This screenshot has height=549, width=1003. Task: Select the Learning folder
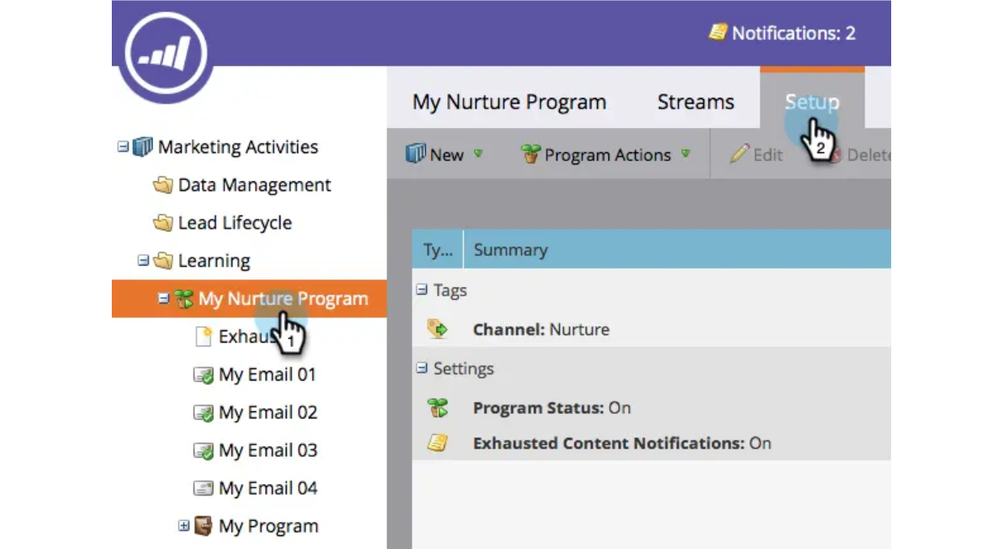coord(214,261)
